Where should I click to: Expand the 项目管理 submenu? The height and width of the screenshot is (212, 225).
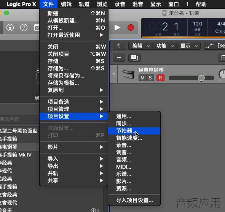point(74,109)
